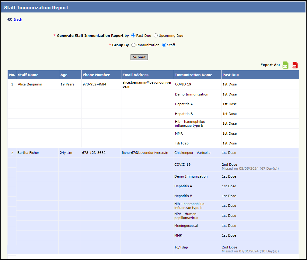Click the Immunization Name column header
Screen dimensions: 307x260
tap(194, 75)
